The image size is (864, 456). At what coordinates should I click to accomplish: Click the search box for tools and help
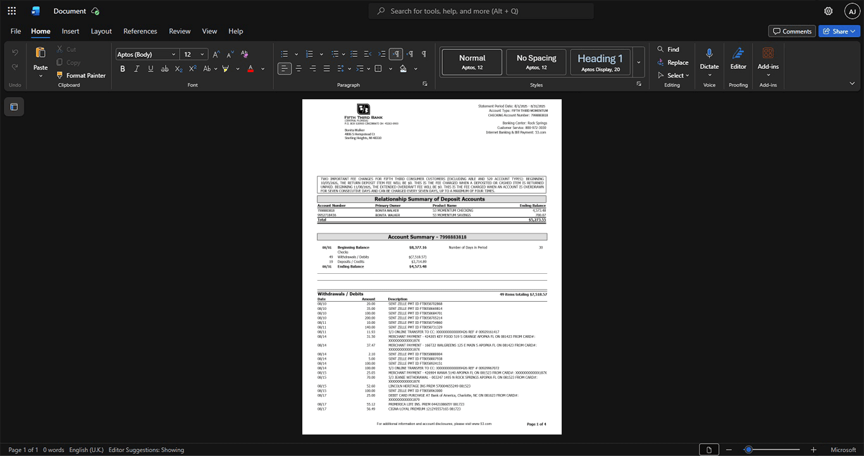tap(481, 11)
